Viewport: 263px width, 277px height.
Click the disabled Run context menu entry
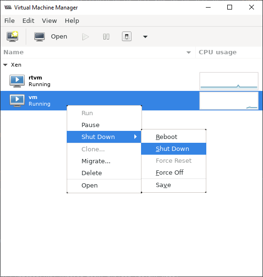tap(104, 113)
